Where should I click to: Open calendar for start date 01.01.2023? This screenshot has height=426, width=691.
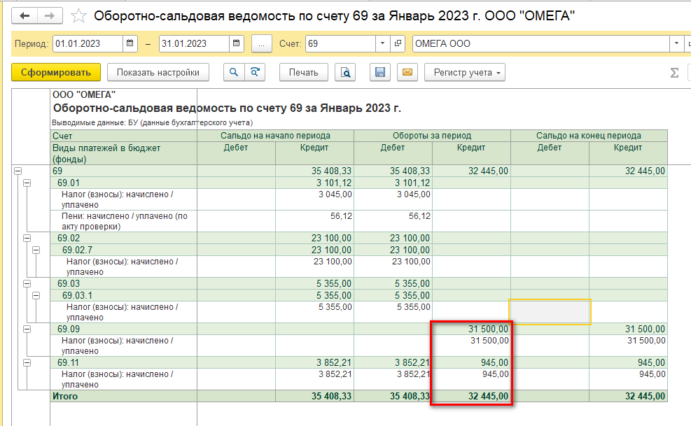pos(130,43)
